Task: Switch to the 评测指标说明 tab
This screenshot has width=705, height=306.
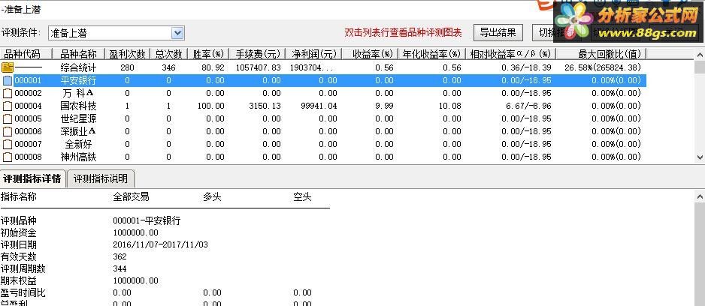Action: point(100,178)
